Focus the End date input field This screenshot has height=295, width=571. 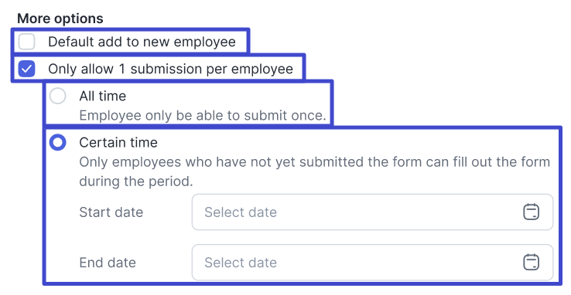[x=372, y=263]
